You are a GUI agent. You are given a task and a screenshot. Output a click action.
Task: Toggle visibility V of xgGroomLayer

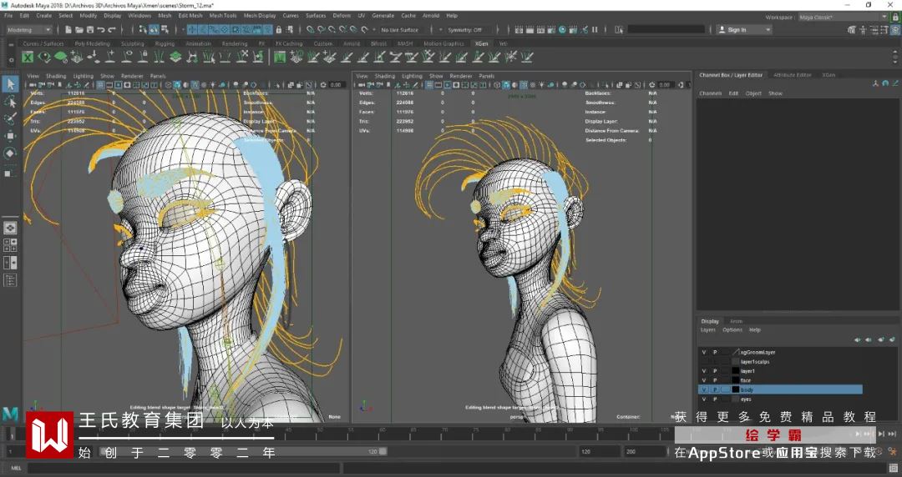point(703,352)
